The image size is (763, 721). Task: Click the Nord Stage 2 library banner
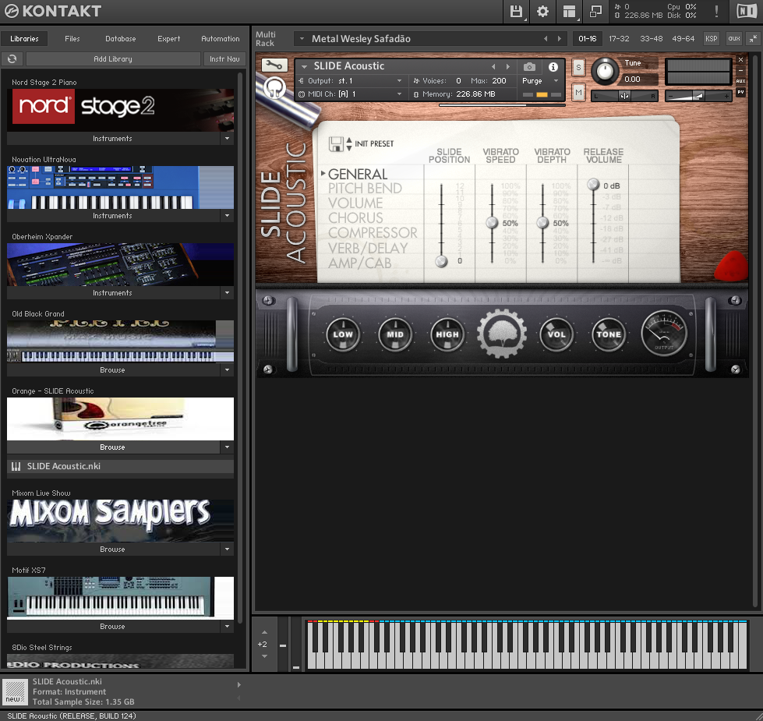tap(120, 110)
